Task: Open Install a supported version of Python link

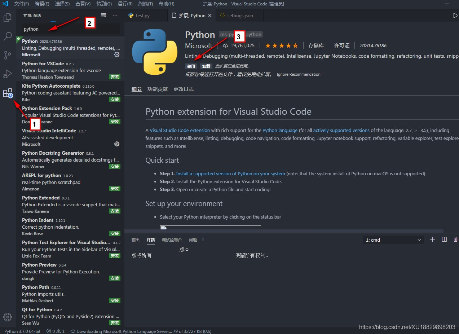Action: click(x=230, y=173)
